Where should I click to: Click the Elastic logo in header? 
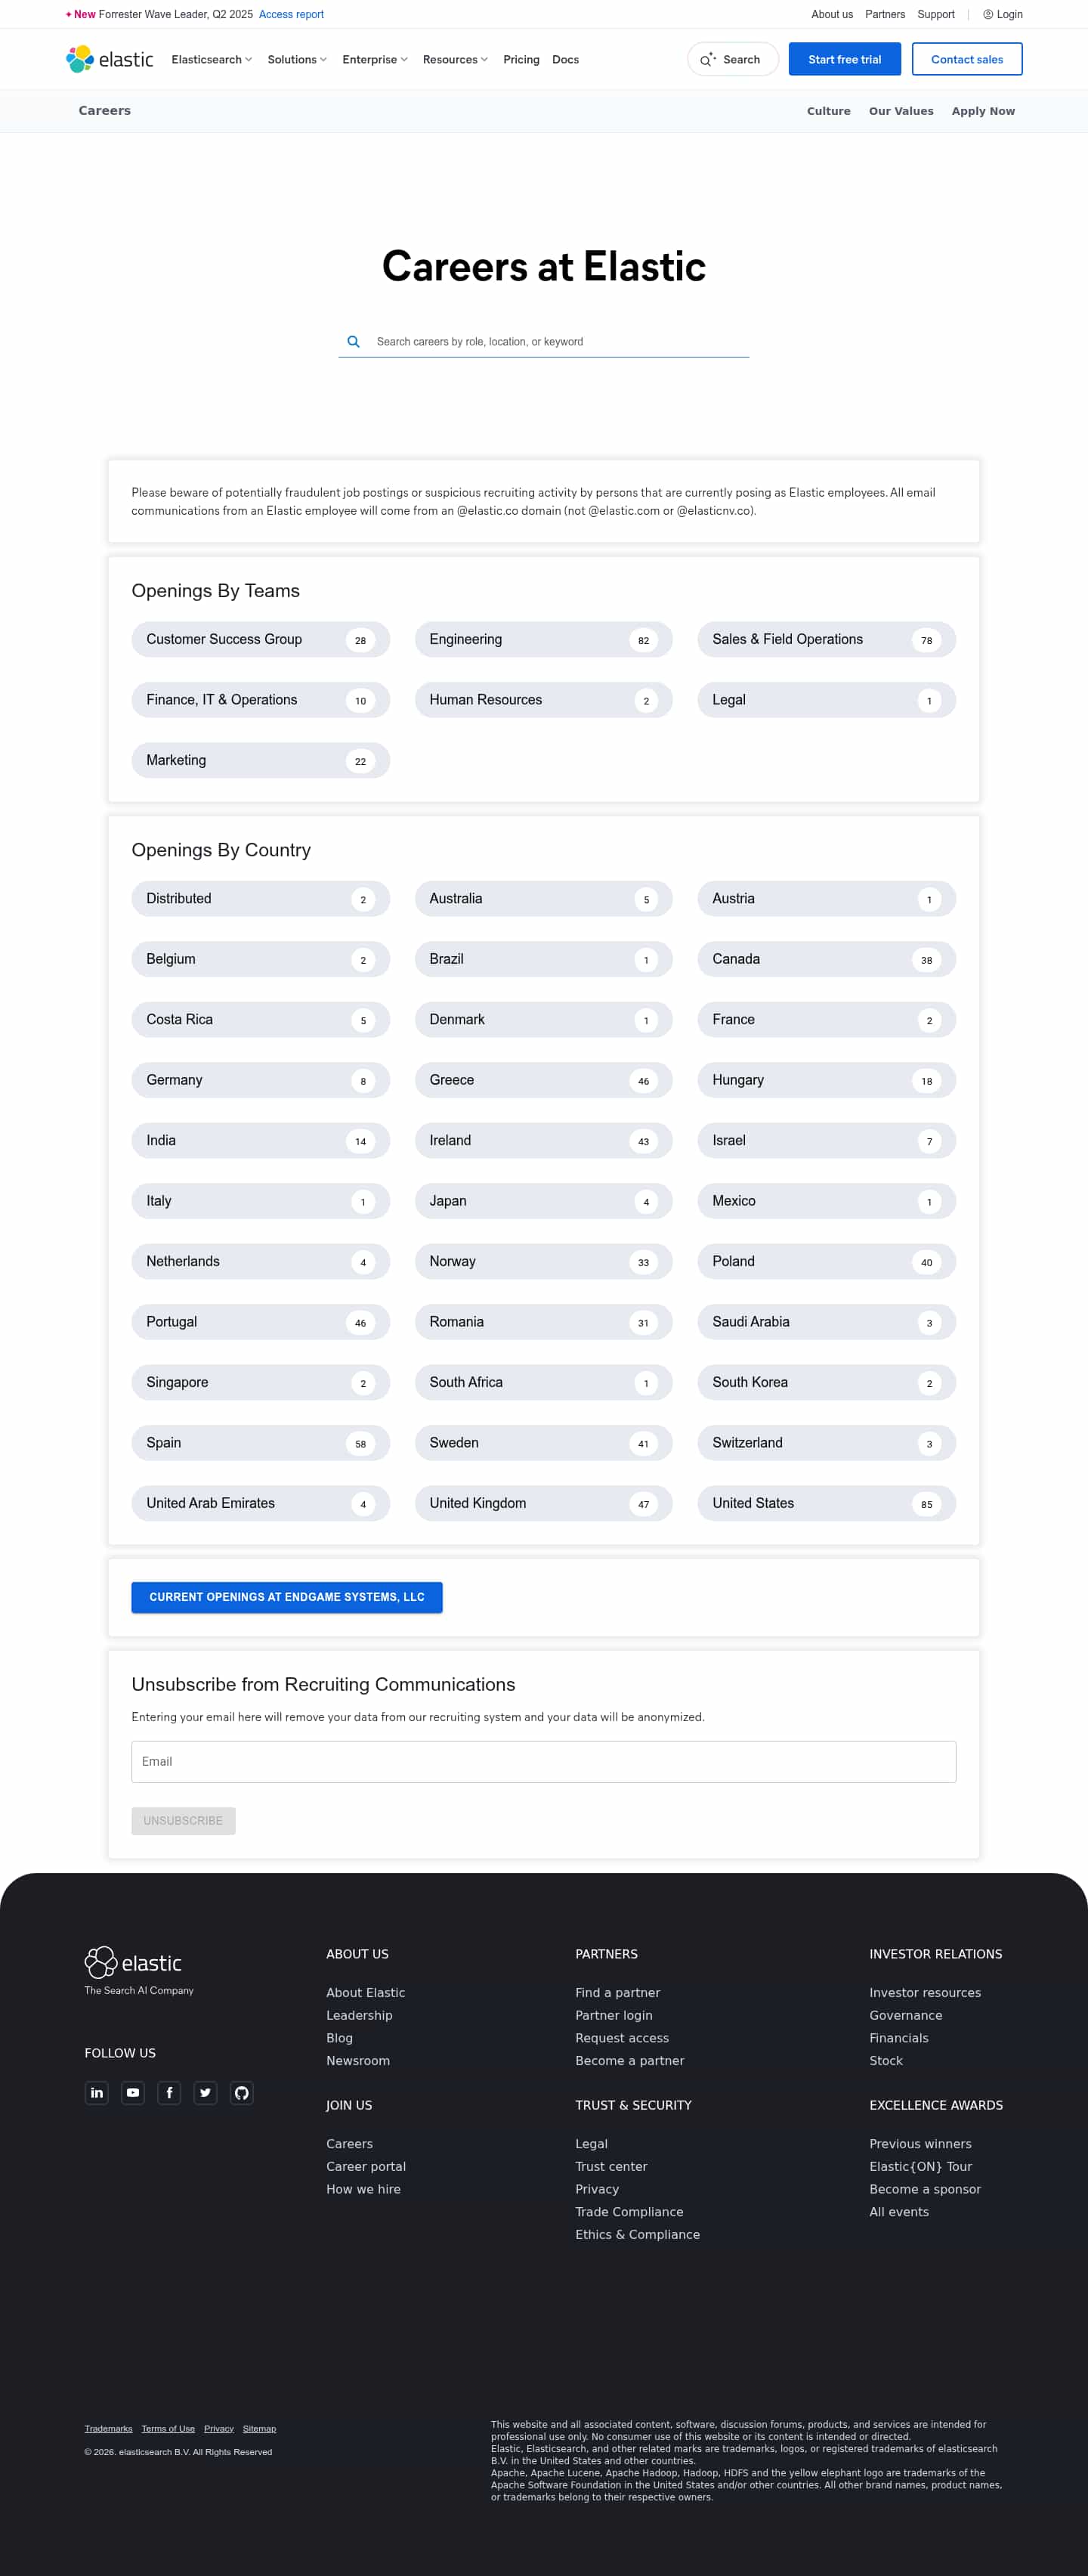110,59
